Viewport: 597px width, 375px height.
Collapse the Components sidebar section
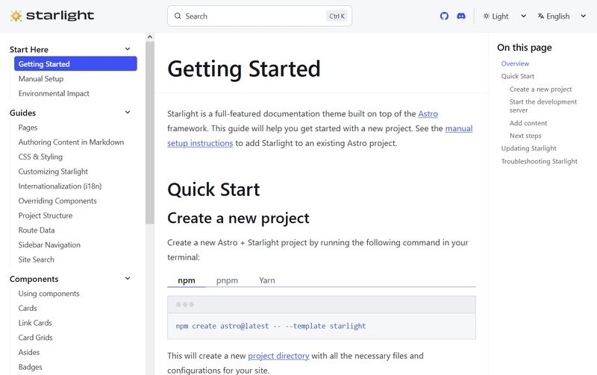coord(128,279)
